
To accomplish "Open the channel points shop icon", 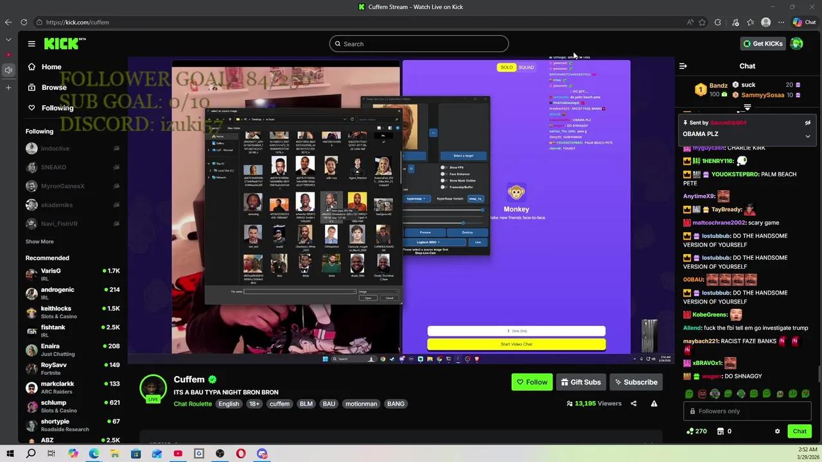I will click(x=721, y=431).
